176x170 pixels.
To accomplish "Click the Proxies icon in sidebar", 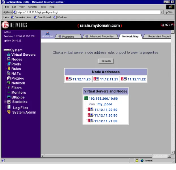I will 9,78.
